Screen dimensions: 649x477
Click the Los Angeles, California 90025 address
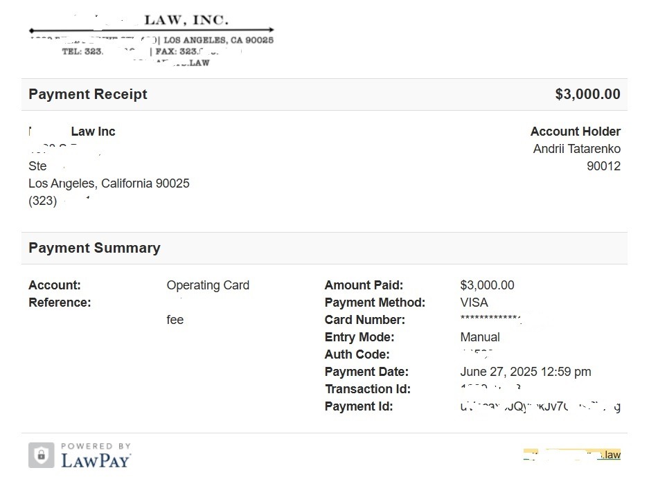click(x=109, y=183)
